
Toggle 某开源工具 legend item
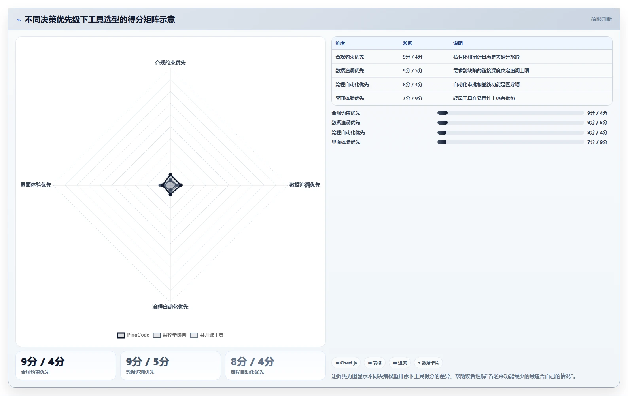[x=207, y=335]
